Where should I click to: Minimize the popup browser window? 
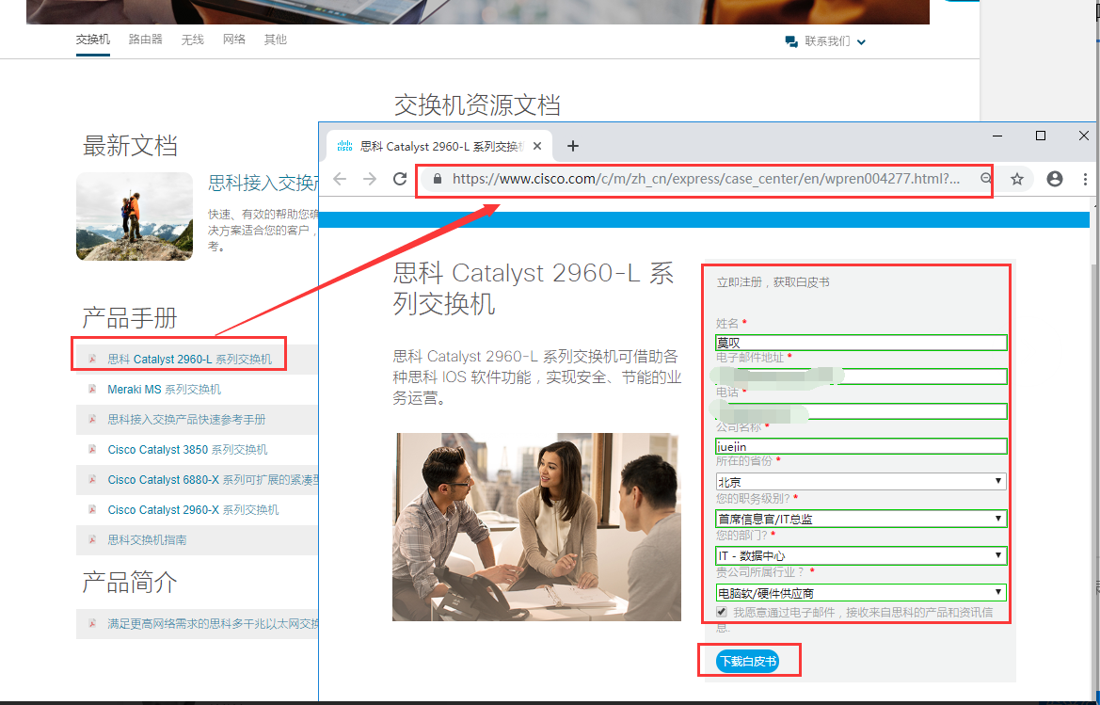(x=997, y=136)
